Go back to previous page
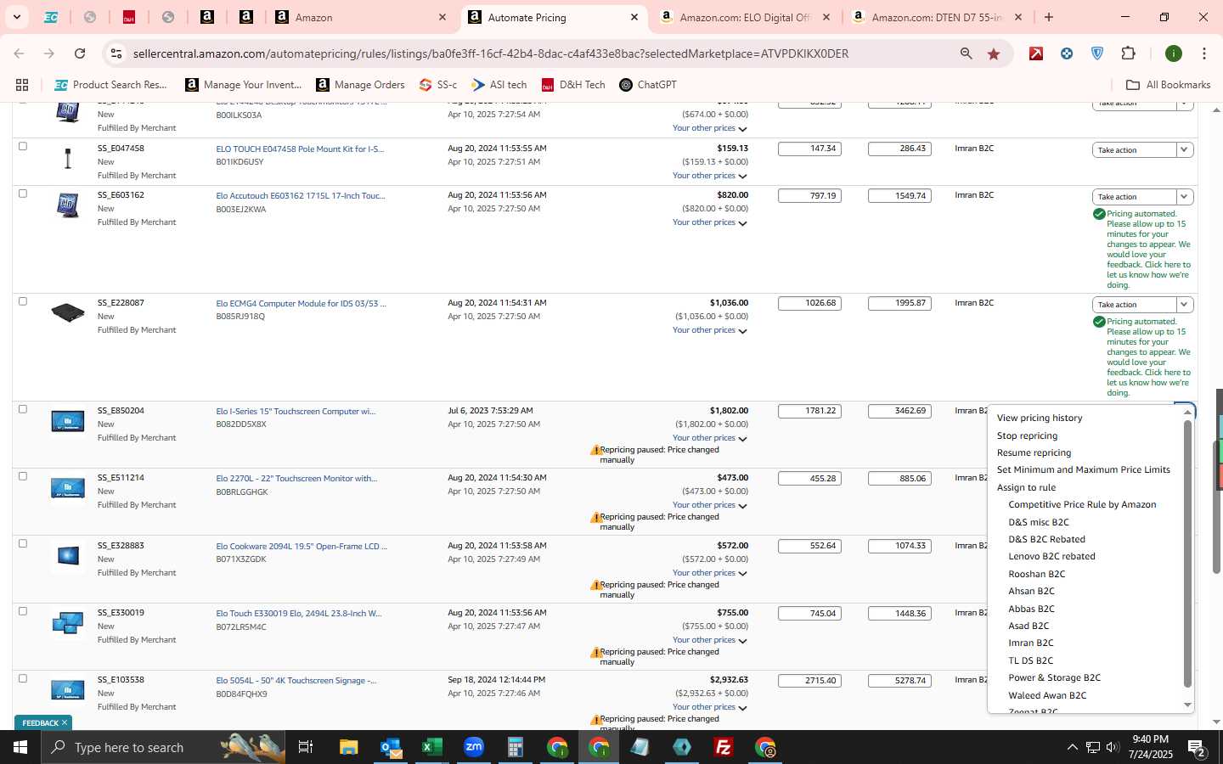The height and width of the screenshot is (764, 1223). point(19,53)
